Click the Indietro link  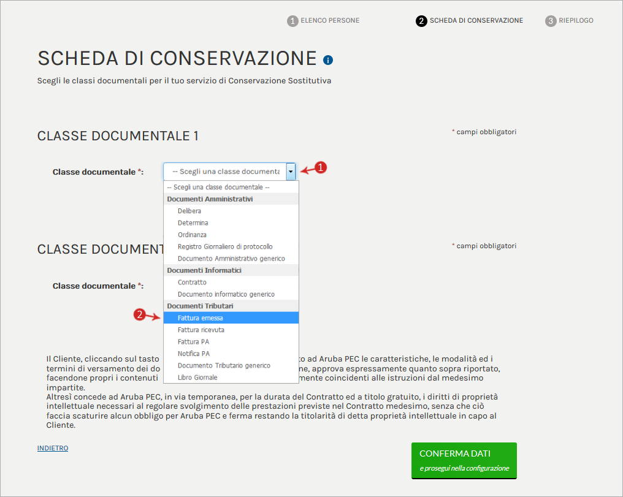point(53,448)
